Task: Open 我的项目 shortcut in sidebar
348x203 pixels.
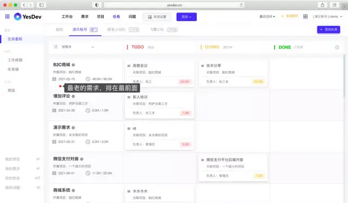Action: (22, 159)
